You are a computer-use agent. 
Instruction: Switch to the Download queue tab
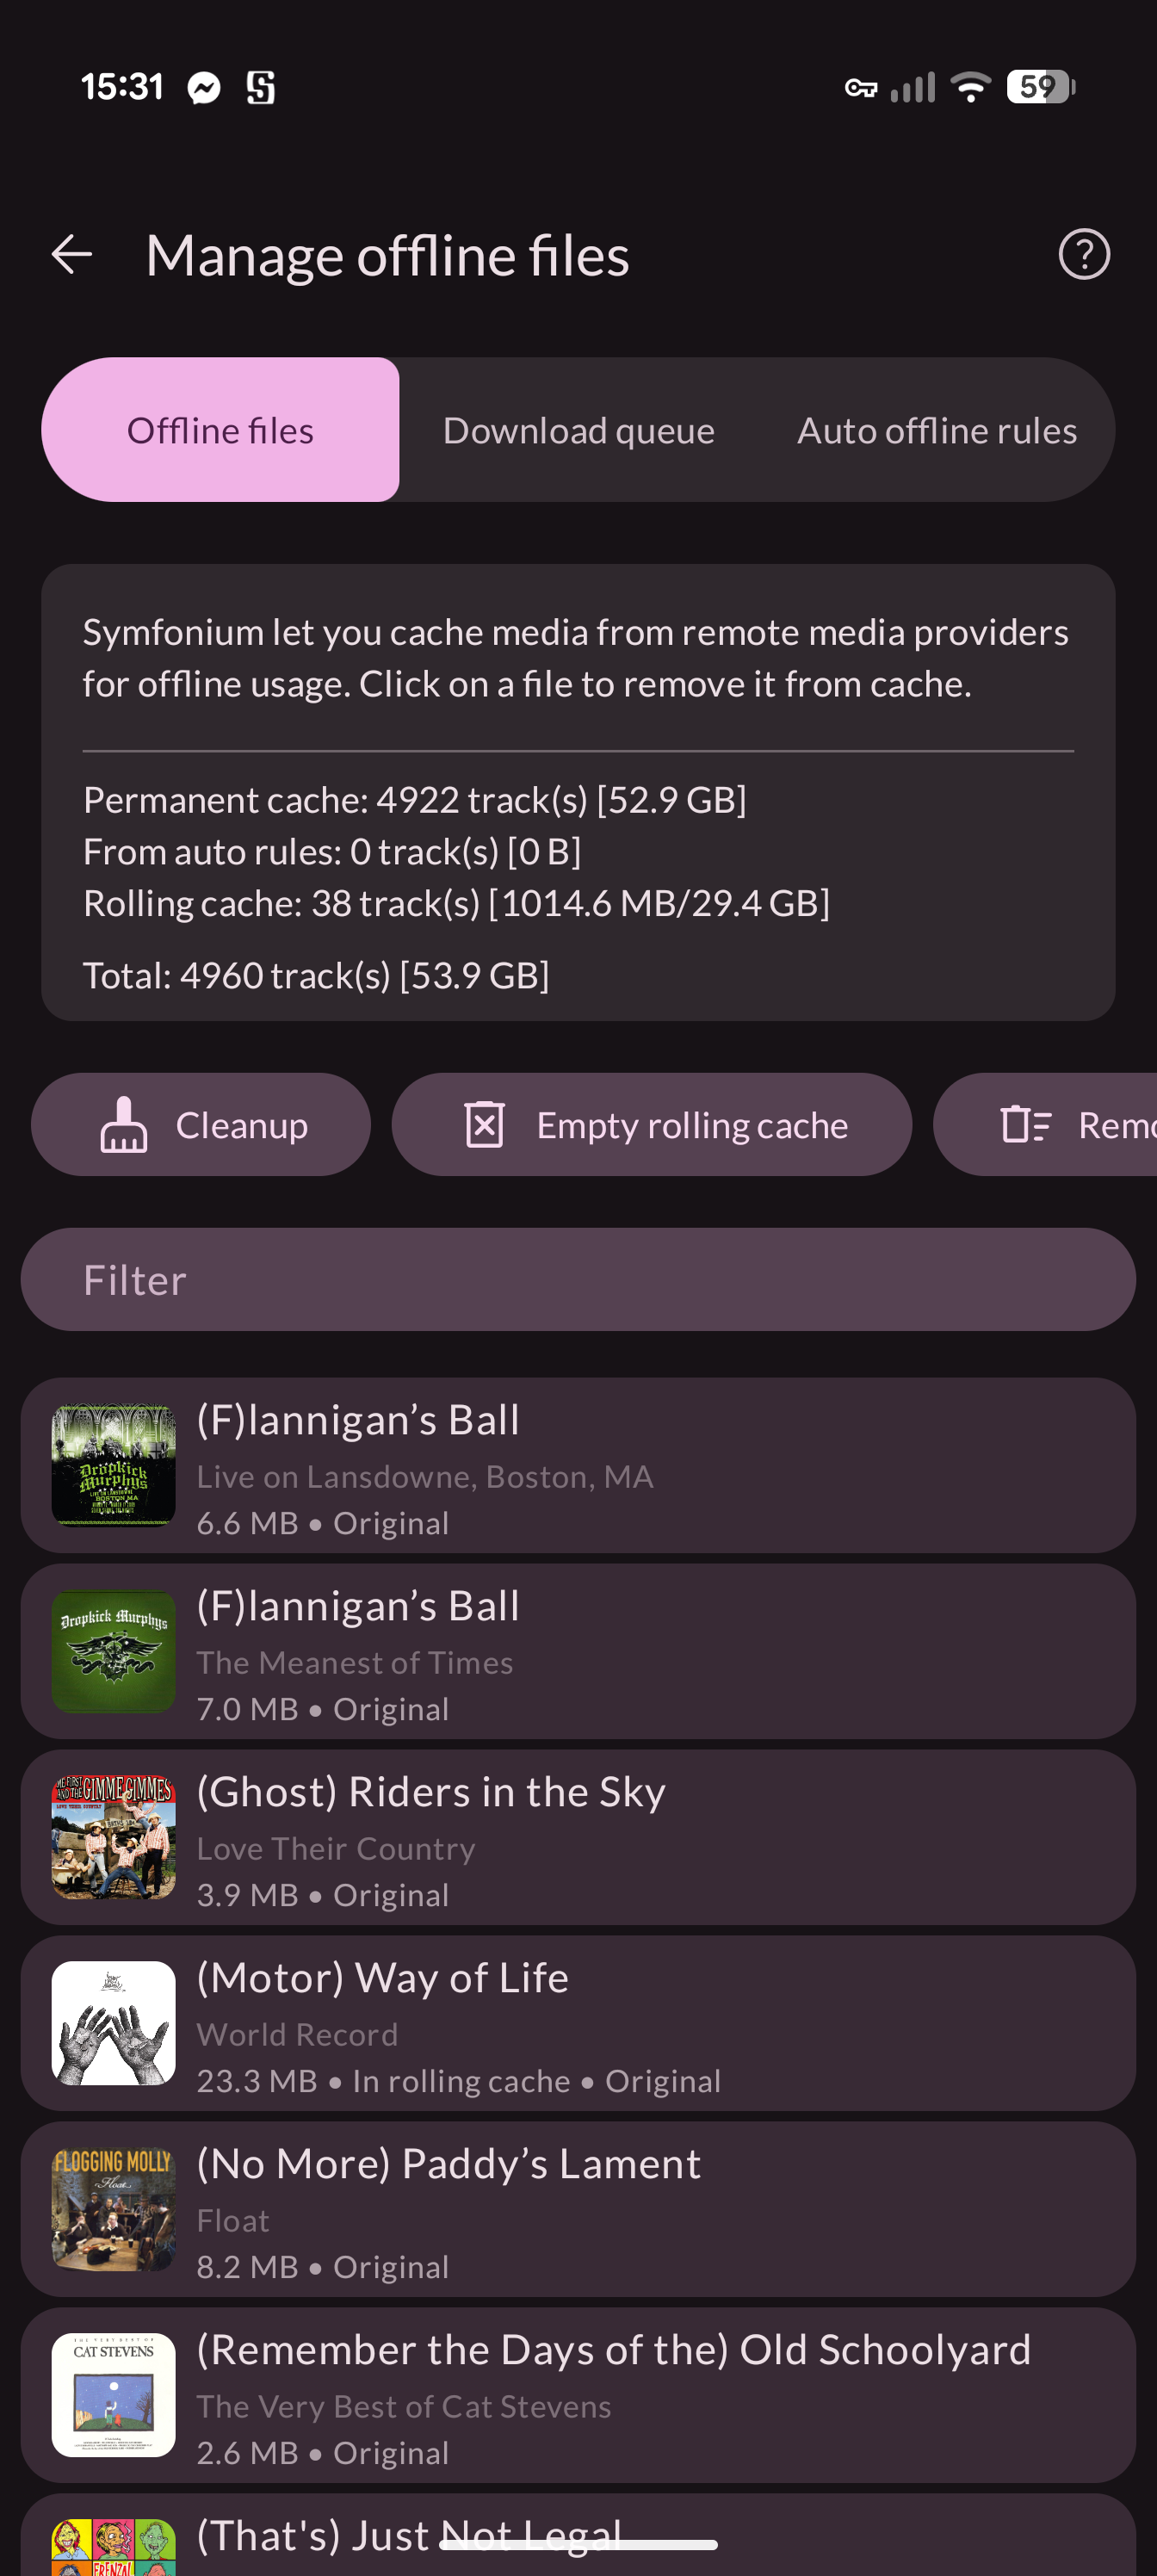pyautogui.click(x=578, y=430)
